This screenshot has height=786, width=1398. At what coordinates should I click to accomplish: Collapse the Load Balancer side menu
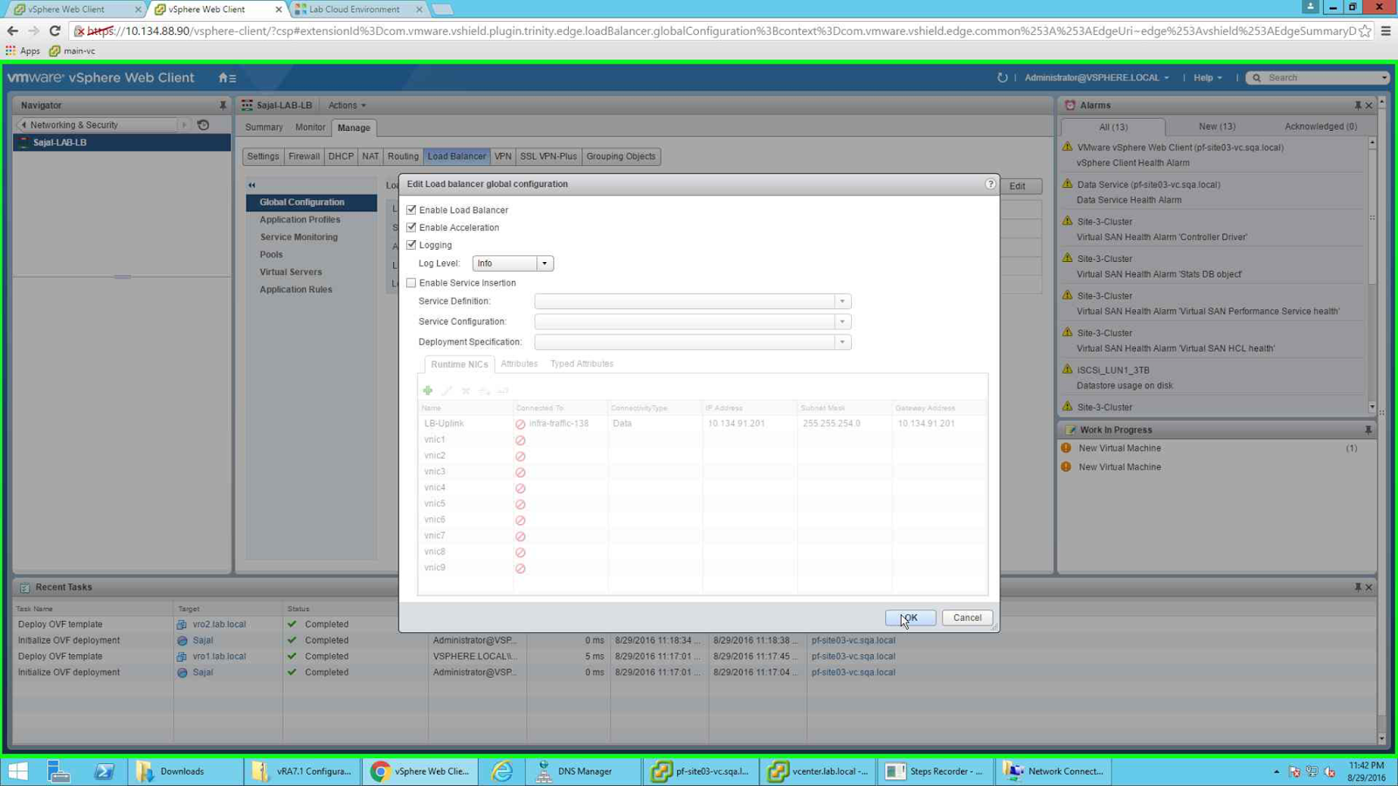coord(252,185)
